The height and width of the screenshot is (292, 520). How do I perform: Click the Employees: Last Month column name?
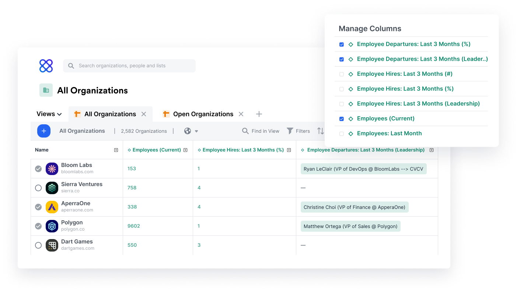(390, 133)
